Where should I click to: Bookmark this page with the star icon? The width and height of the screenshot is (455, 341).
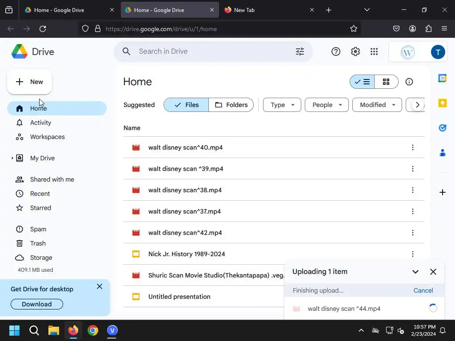pos(353,29)
